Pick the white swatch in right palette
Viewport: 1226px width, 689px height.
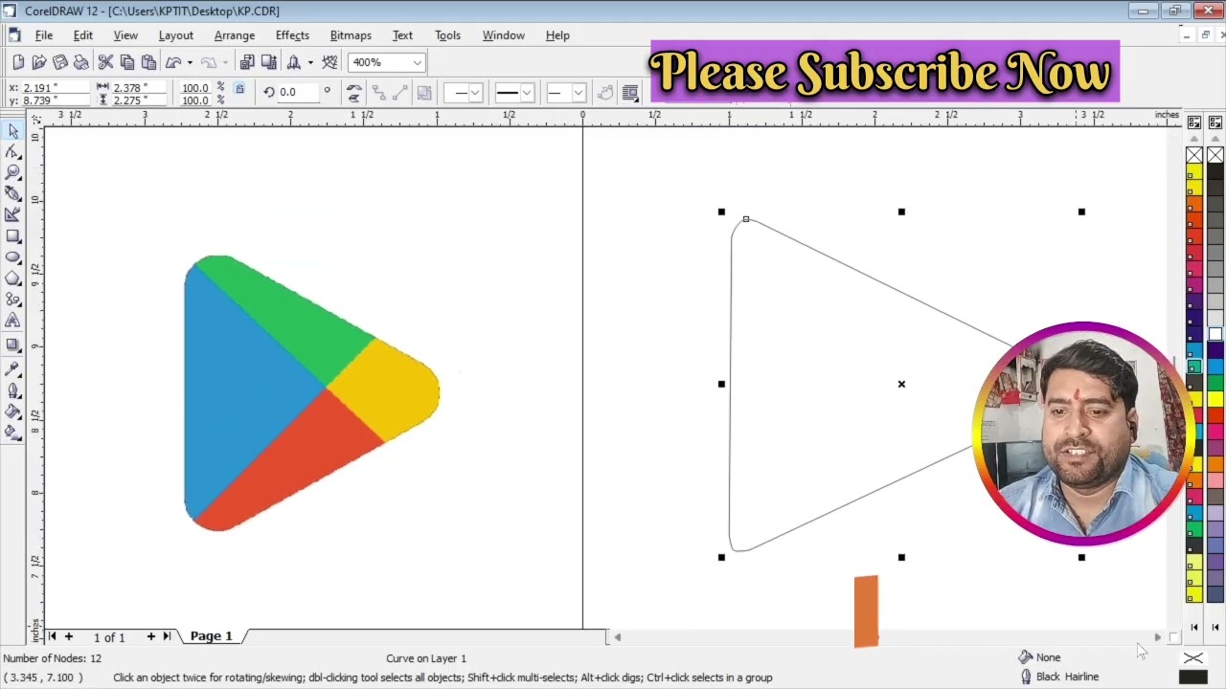[1215, 334]
